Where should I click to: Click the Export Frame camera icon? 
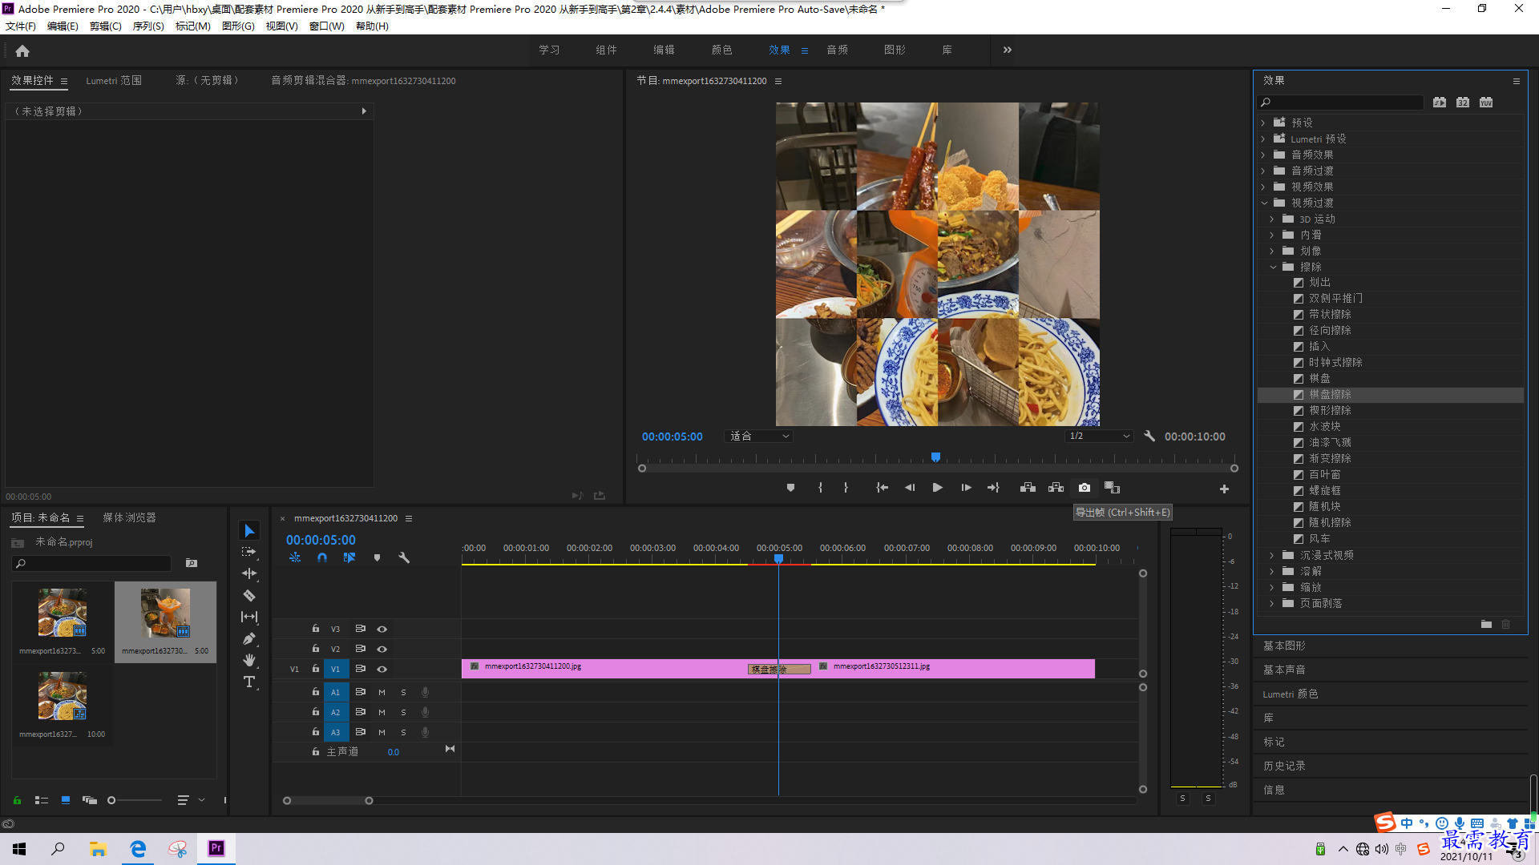coord(1085,488)
